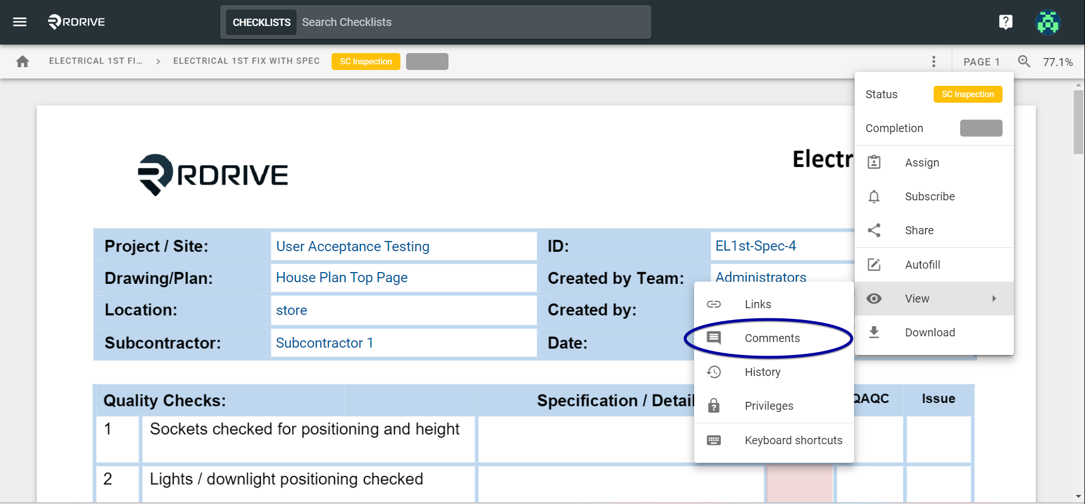Click the store location value
Image resolution: width=1085 pixels, height=504 pixels.
pos(291,310)
